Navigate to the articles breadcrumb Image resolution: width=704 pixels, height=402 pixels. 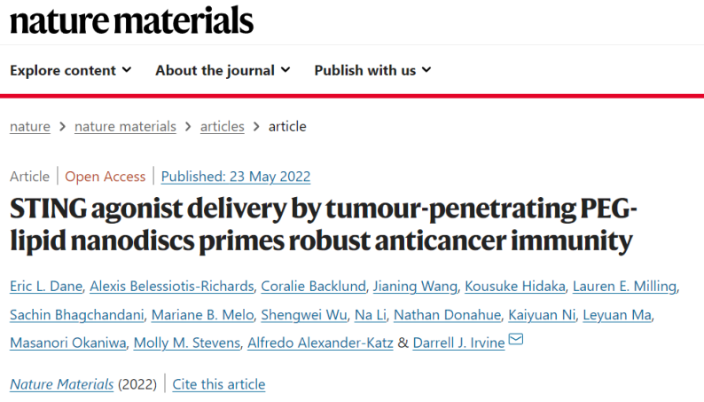[223, 127]
